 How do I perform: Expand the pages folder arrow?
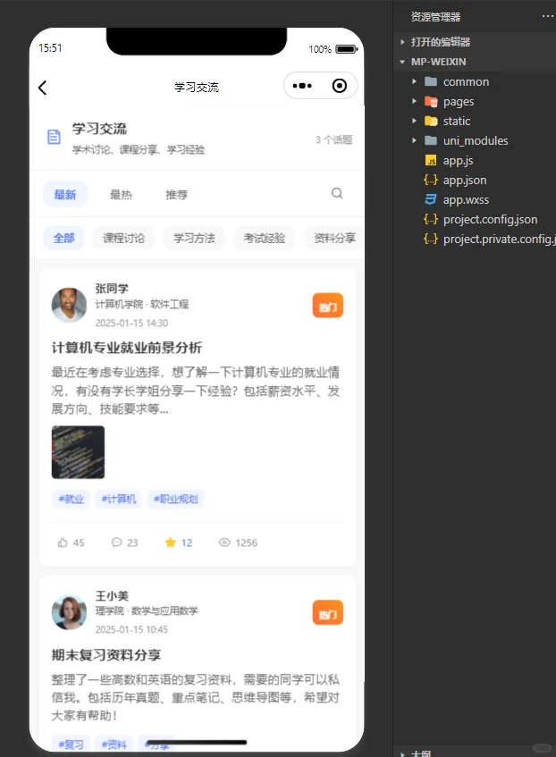point(414,101)
